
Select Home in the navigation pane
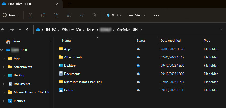(x=16, y=41)
